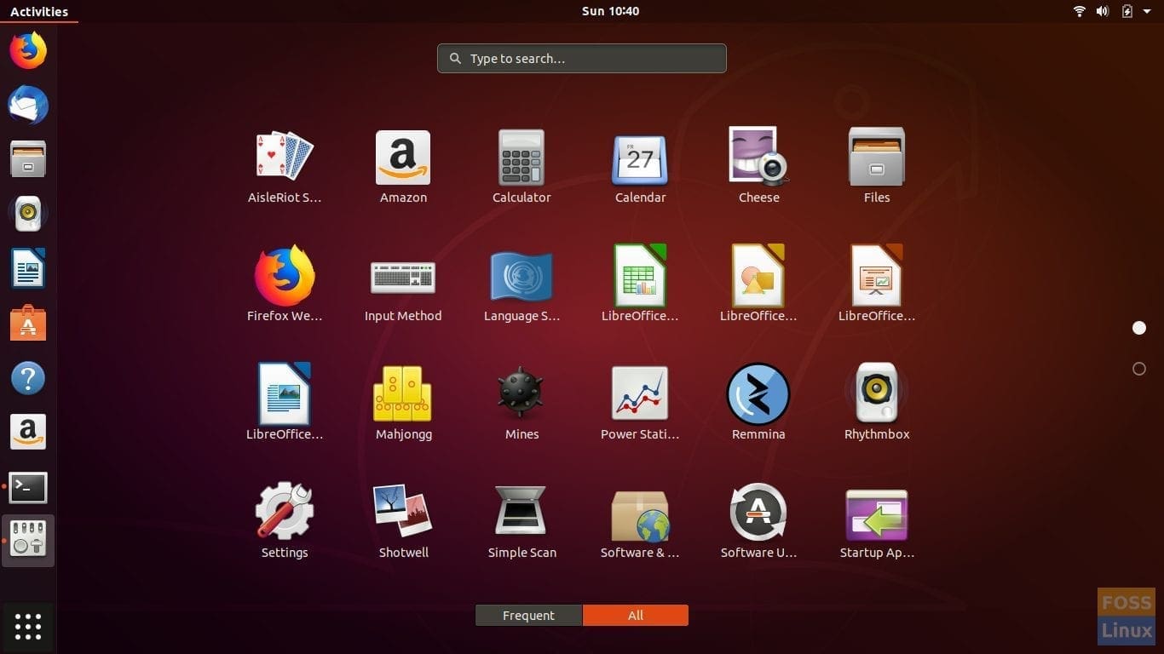Open Ubuntu Software in the dock
This screenshot has height=654, width=1164.
coord(28,324)
